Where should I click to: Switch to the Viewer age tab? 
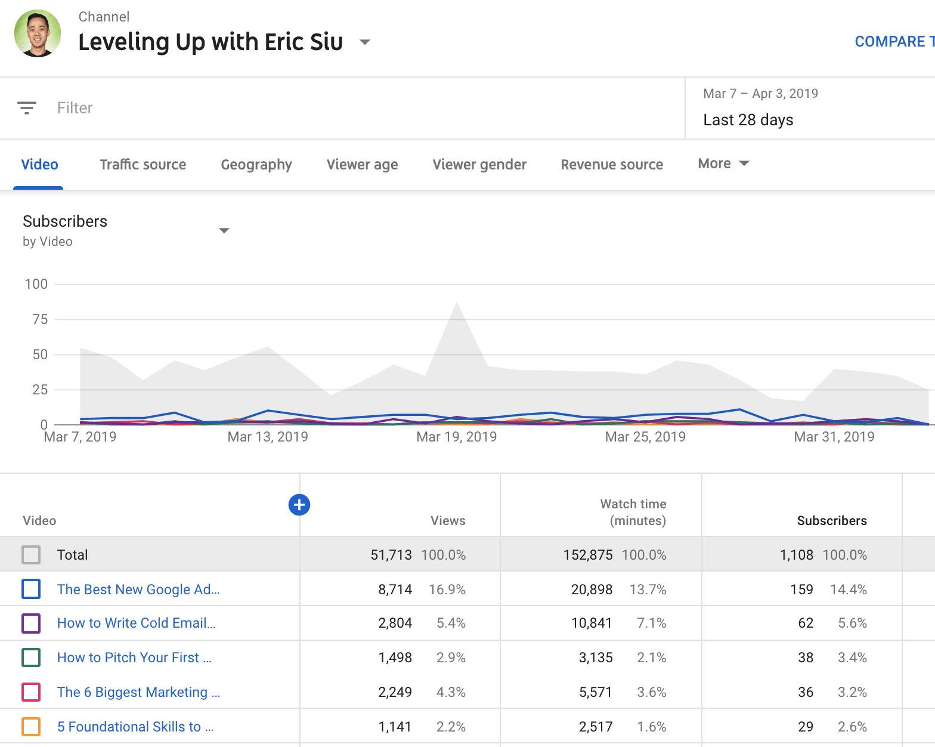(363, 165)
